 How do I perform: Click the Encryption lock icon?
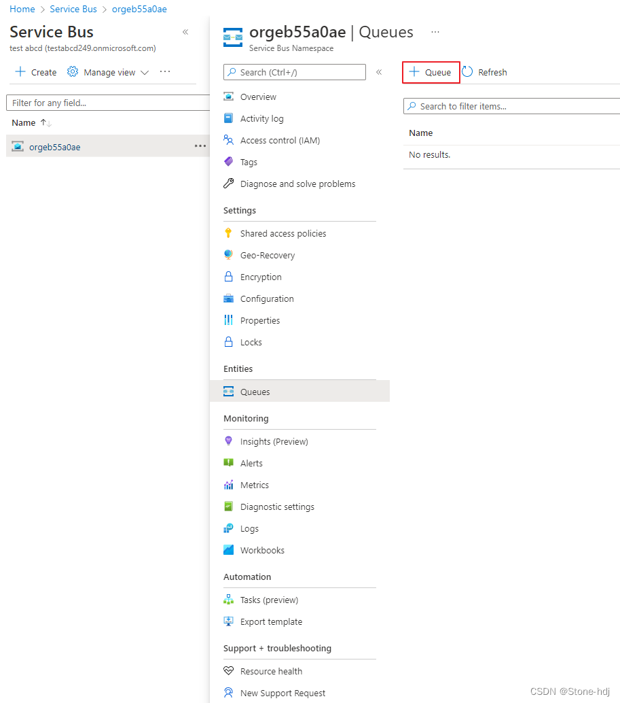coord(228,277)
